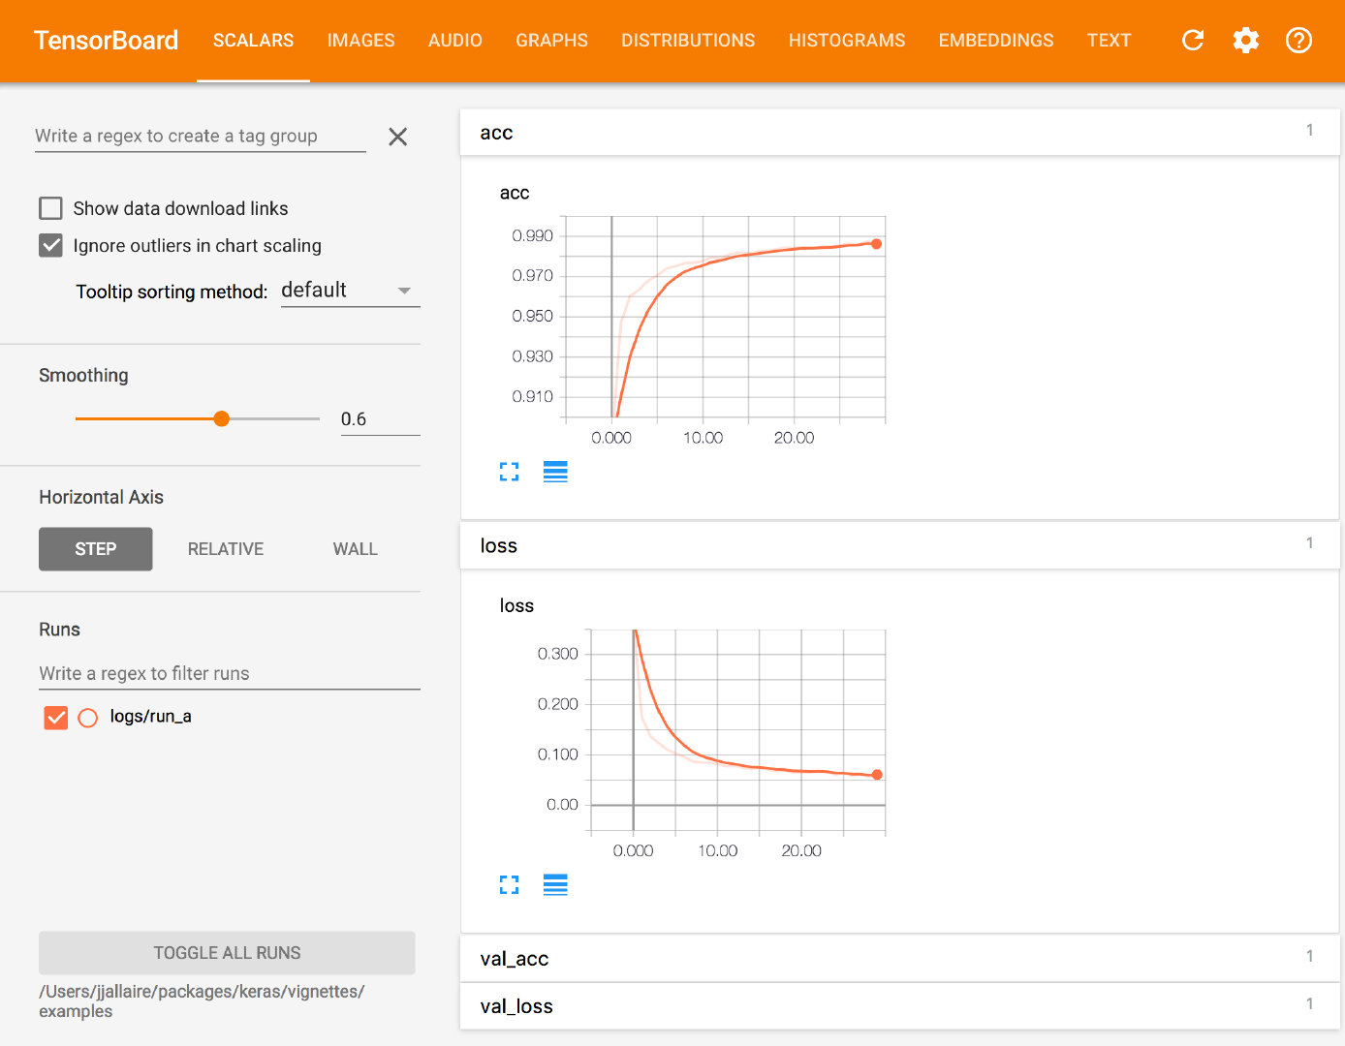Uncheck the logs/run_a run checkbox
The image size is (1345, 1046).
click(x=56, y=718)
